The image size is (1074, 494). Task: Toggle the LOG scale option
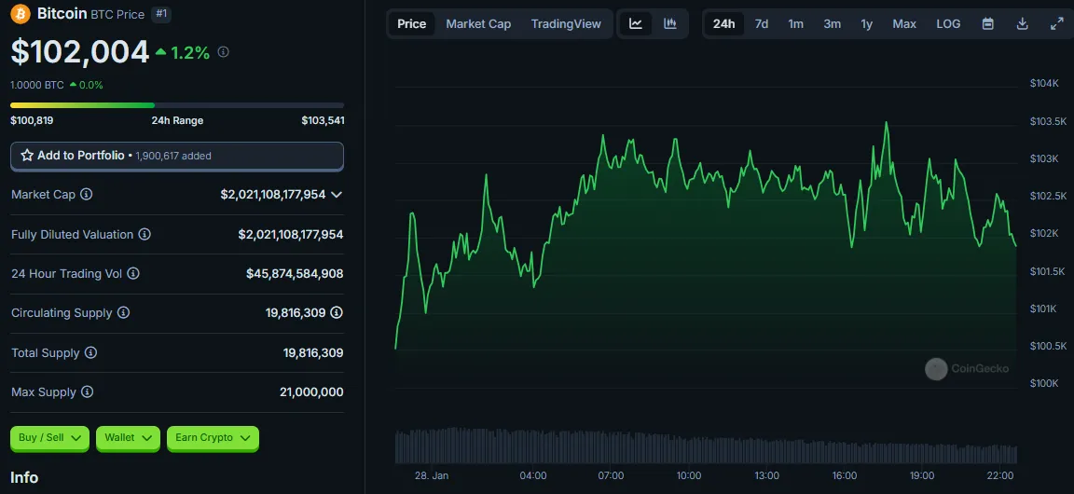pyautogui.click(x=948, y=24)
